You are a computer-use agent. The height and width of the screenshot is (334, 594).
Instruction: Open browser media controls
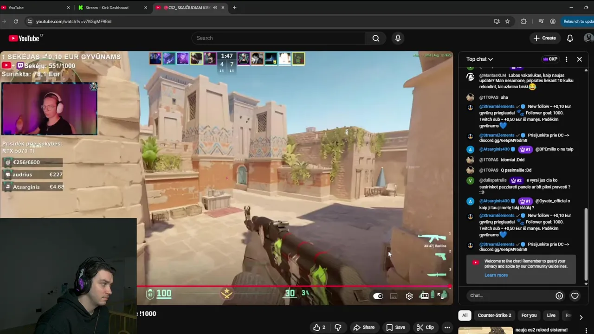pyautogui.click(x=541, y=21)
